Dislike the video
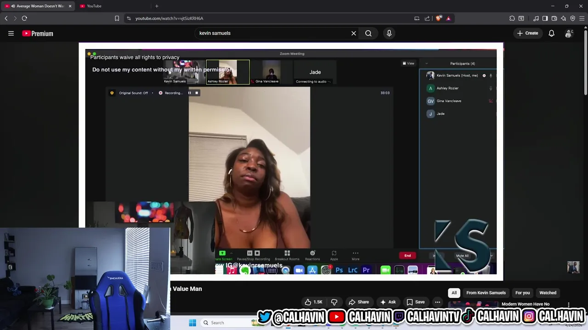 [334, 302]
